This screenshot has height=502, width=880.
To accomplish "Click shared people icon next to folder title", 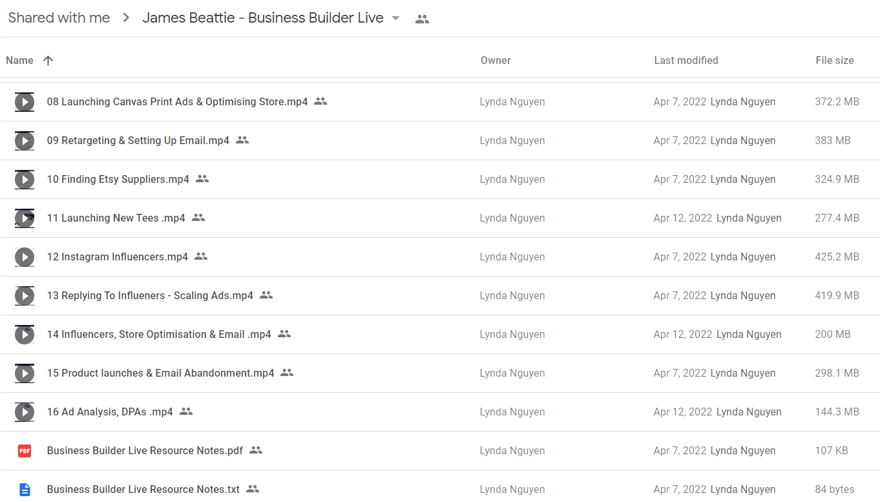I will pyautogui.click(x=422, y=19).
